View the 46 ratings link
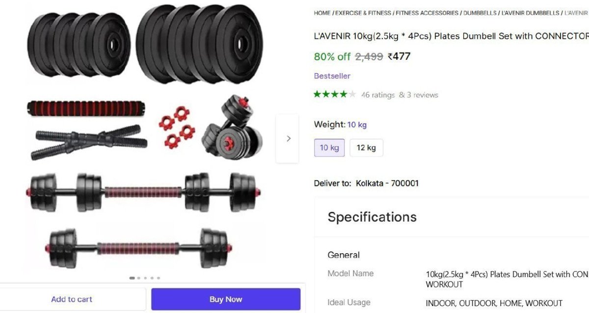 (378, 95)
